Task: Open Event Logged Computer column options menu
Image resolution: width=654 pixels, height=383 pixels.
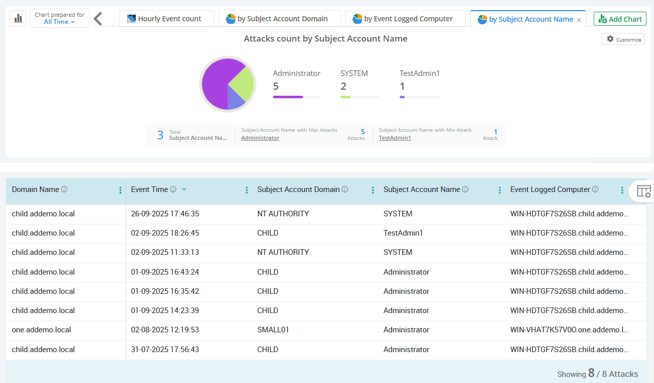Action: [x=622, y=190]
